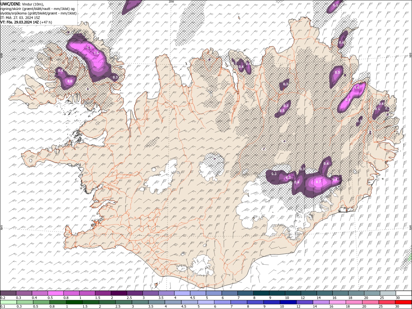412x309 pixels.
Task: Select top-row lavender swatch between 4 and 4.5
Action: [182, 293]
